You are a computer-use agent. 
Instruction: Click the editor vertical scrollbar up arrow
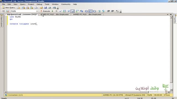click(171, 18)
